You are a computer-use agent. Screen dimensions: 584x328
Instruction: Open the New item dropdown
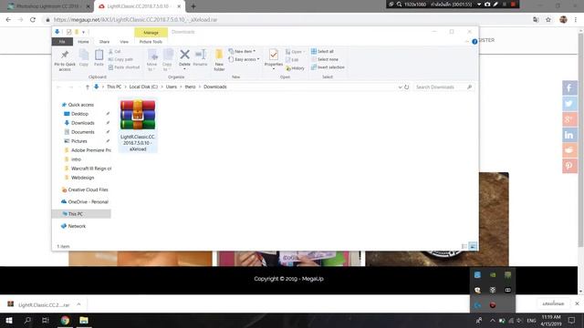pyautogui.click(x=242, y=51)
